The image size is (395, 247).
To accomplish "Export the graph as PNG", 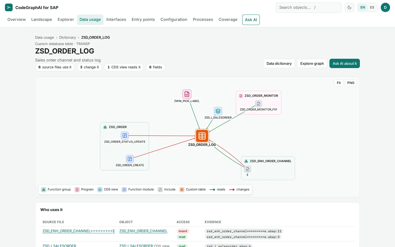I will 351,83.
